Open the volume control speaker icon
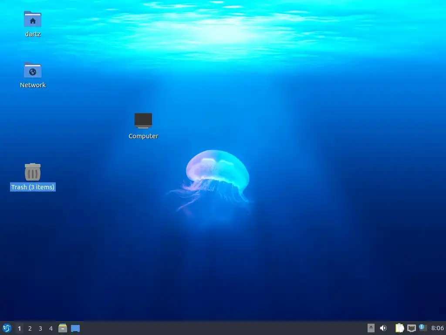Screen dimensions: 446x335 click(383, 328)
